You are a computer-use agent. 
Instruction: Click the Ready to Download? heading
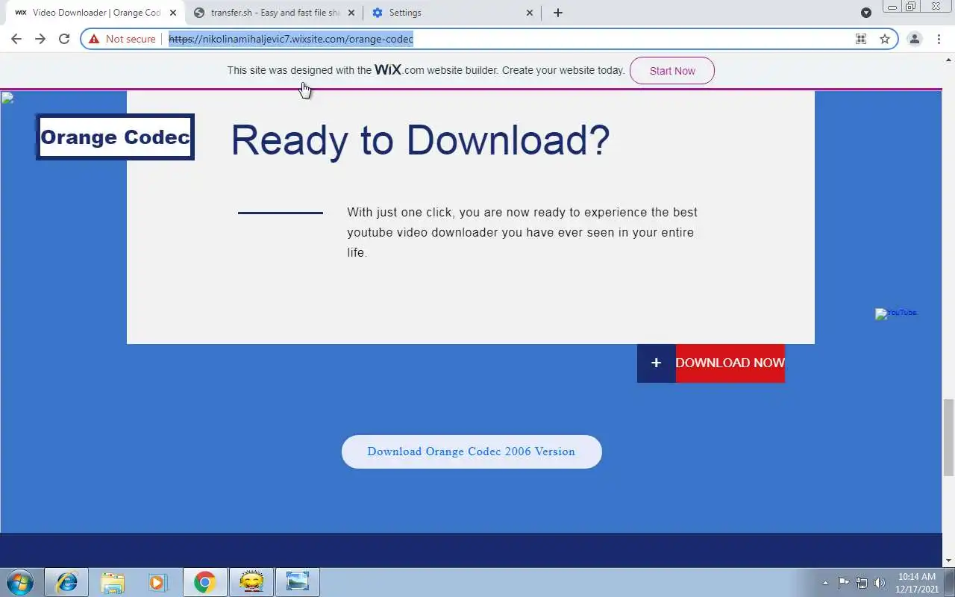click(420, 140)
